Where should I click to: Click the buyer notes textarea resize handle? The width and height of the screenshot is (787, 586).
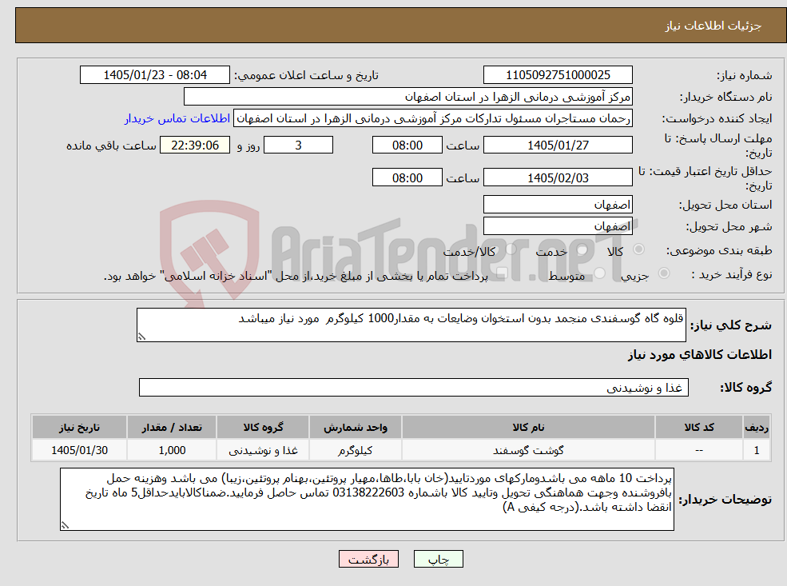click(x=65, y=525)
